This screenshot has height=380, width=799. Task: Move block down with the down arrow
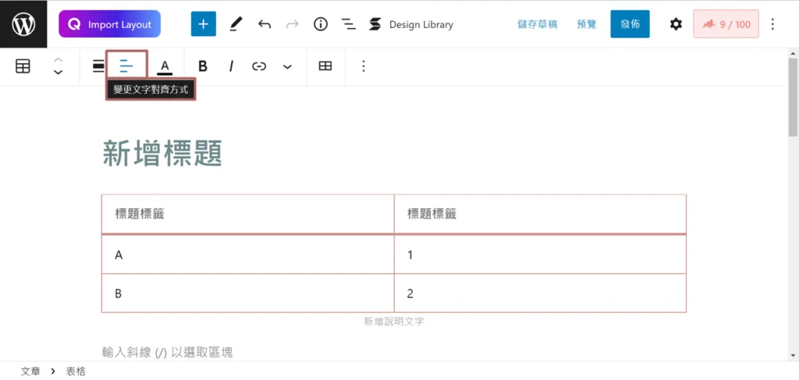[58, 73]
